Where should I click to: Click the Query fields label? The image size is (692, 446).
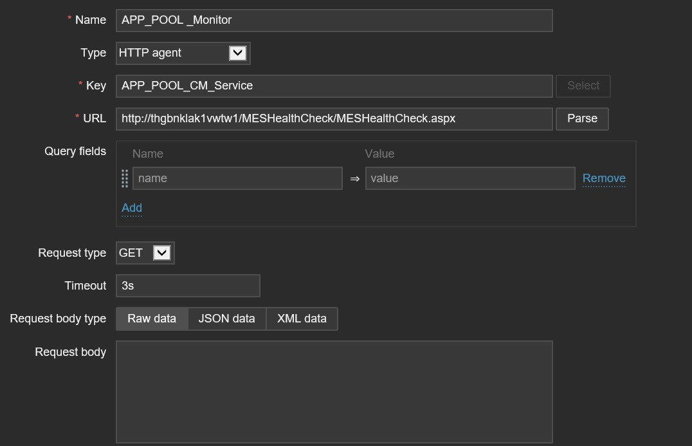pyautogui.click(x=75, y=151)
